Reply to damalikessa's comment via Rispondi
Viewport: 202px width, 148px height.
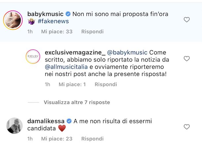(92, 139)
